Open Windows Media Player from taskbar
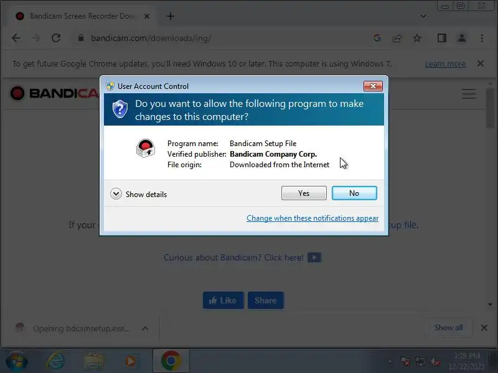This screenshot has width=498, height=373. (131, 361)
